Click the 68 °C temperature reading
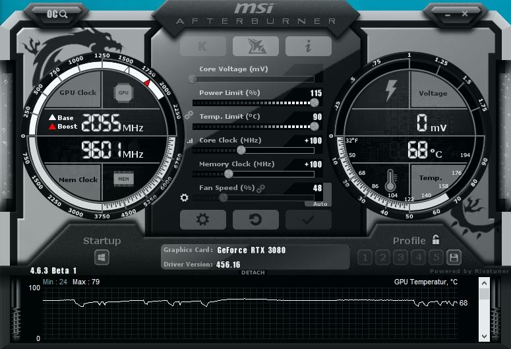The image size is (511, 349). (425, 150)
